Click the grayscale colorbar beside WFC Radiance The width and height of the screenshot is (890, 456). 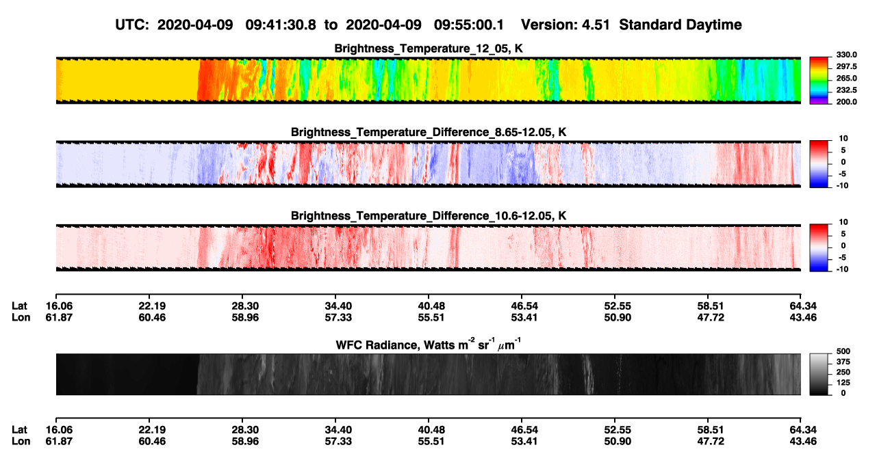coord(819,374)
